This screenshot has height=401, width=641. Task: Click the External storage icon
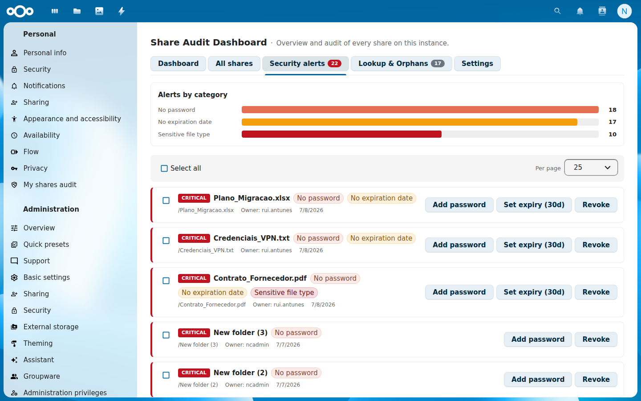[14, 327]
